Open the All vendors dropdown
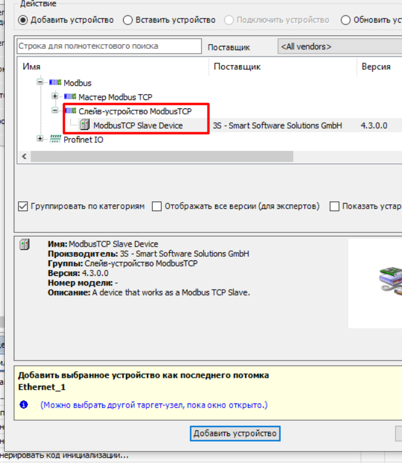 pos(339,46)
